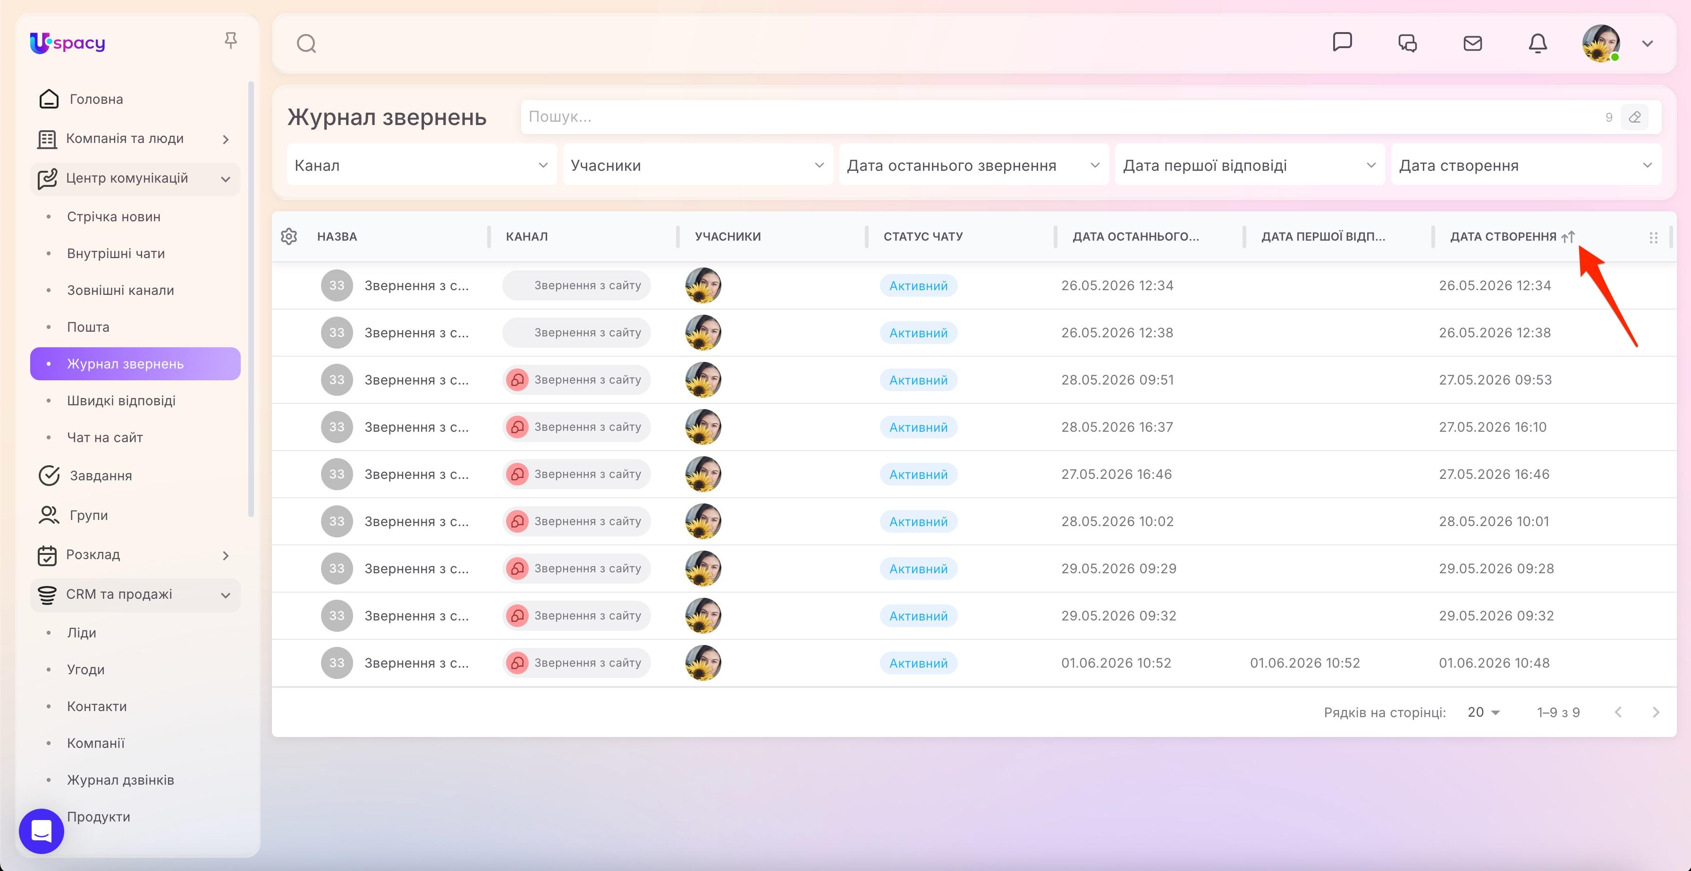Sort by Дата створення arrow icon
The width and height of the screenshot is (1691, 871).
click(x=1568, y=237)
